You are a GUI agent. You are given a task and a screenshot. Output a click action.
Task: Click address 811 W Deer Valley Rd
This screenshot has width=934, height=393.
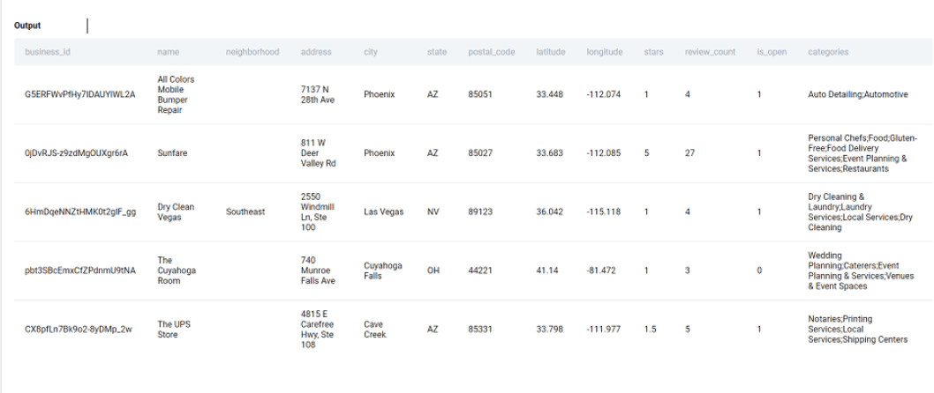coord(318,153)
